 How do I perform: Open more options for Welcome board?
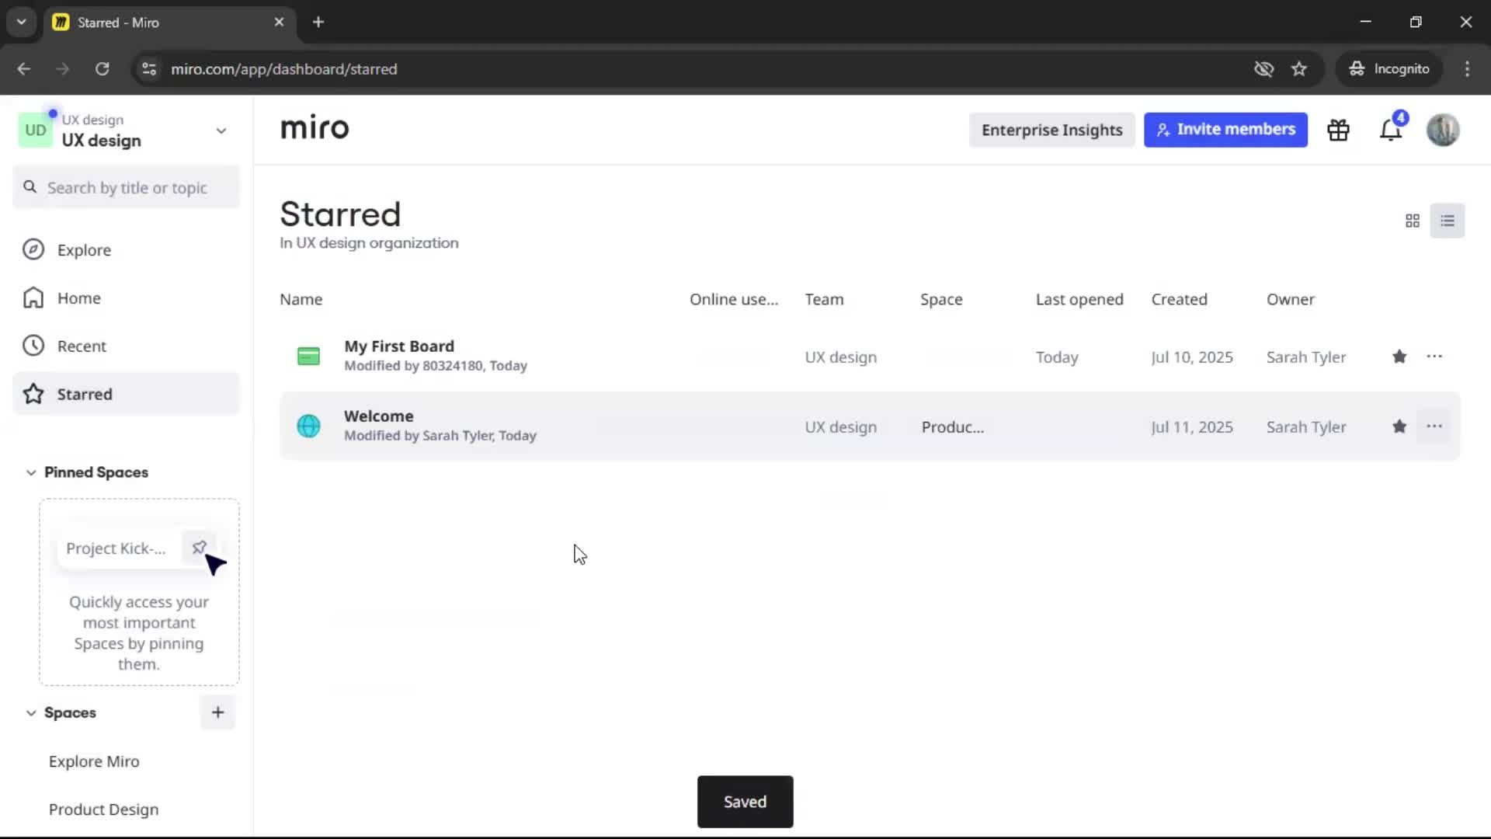pyautogui.click(x=1434, y=426)
